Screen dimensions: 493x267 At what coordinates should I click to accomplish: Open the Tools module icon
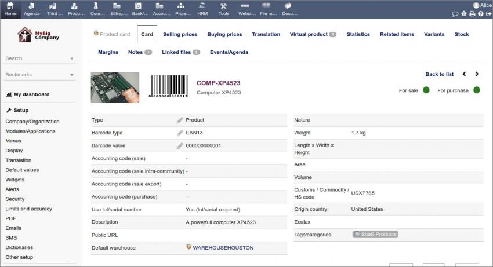[224, 9]
